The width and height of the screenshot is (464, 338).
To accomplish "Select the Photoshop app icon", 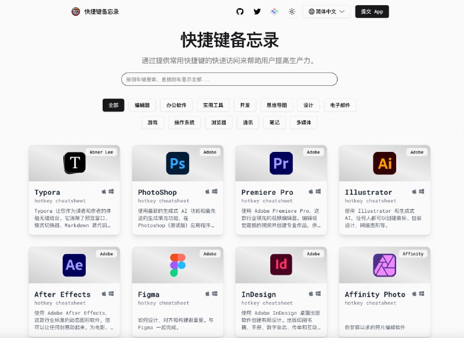I will (x=177, y=163).
